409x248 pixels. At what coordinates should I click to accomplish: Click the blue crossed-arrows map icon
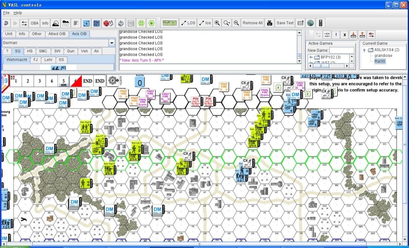coord(86,23)
